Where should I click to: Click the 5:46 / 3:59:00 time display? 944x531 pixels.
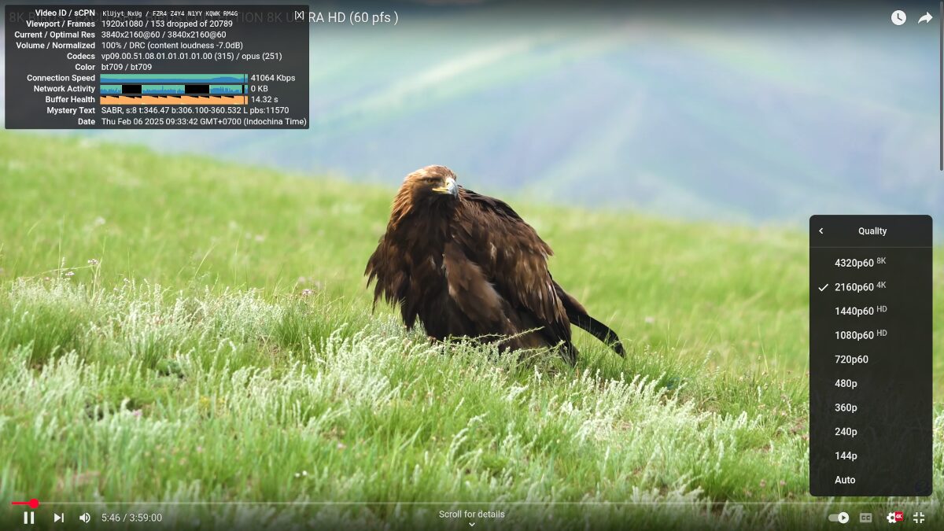(x=131, y=518)
